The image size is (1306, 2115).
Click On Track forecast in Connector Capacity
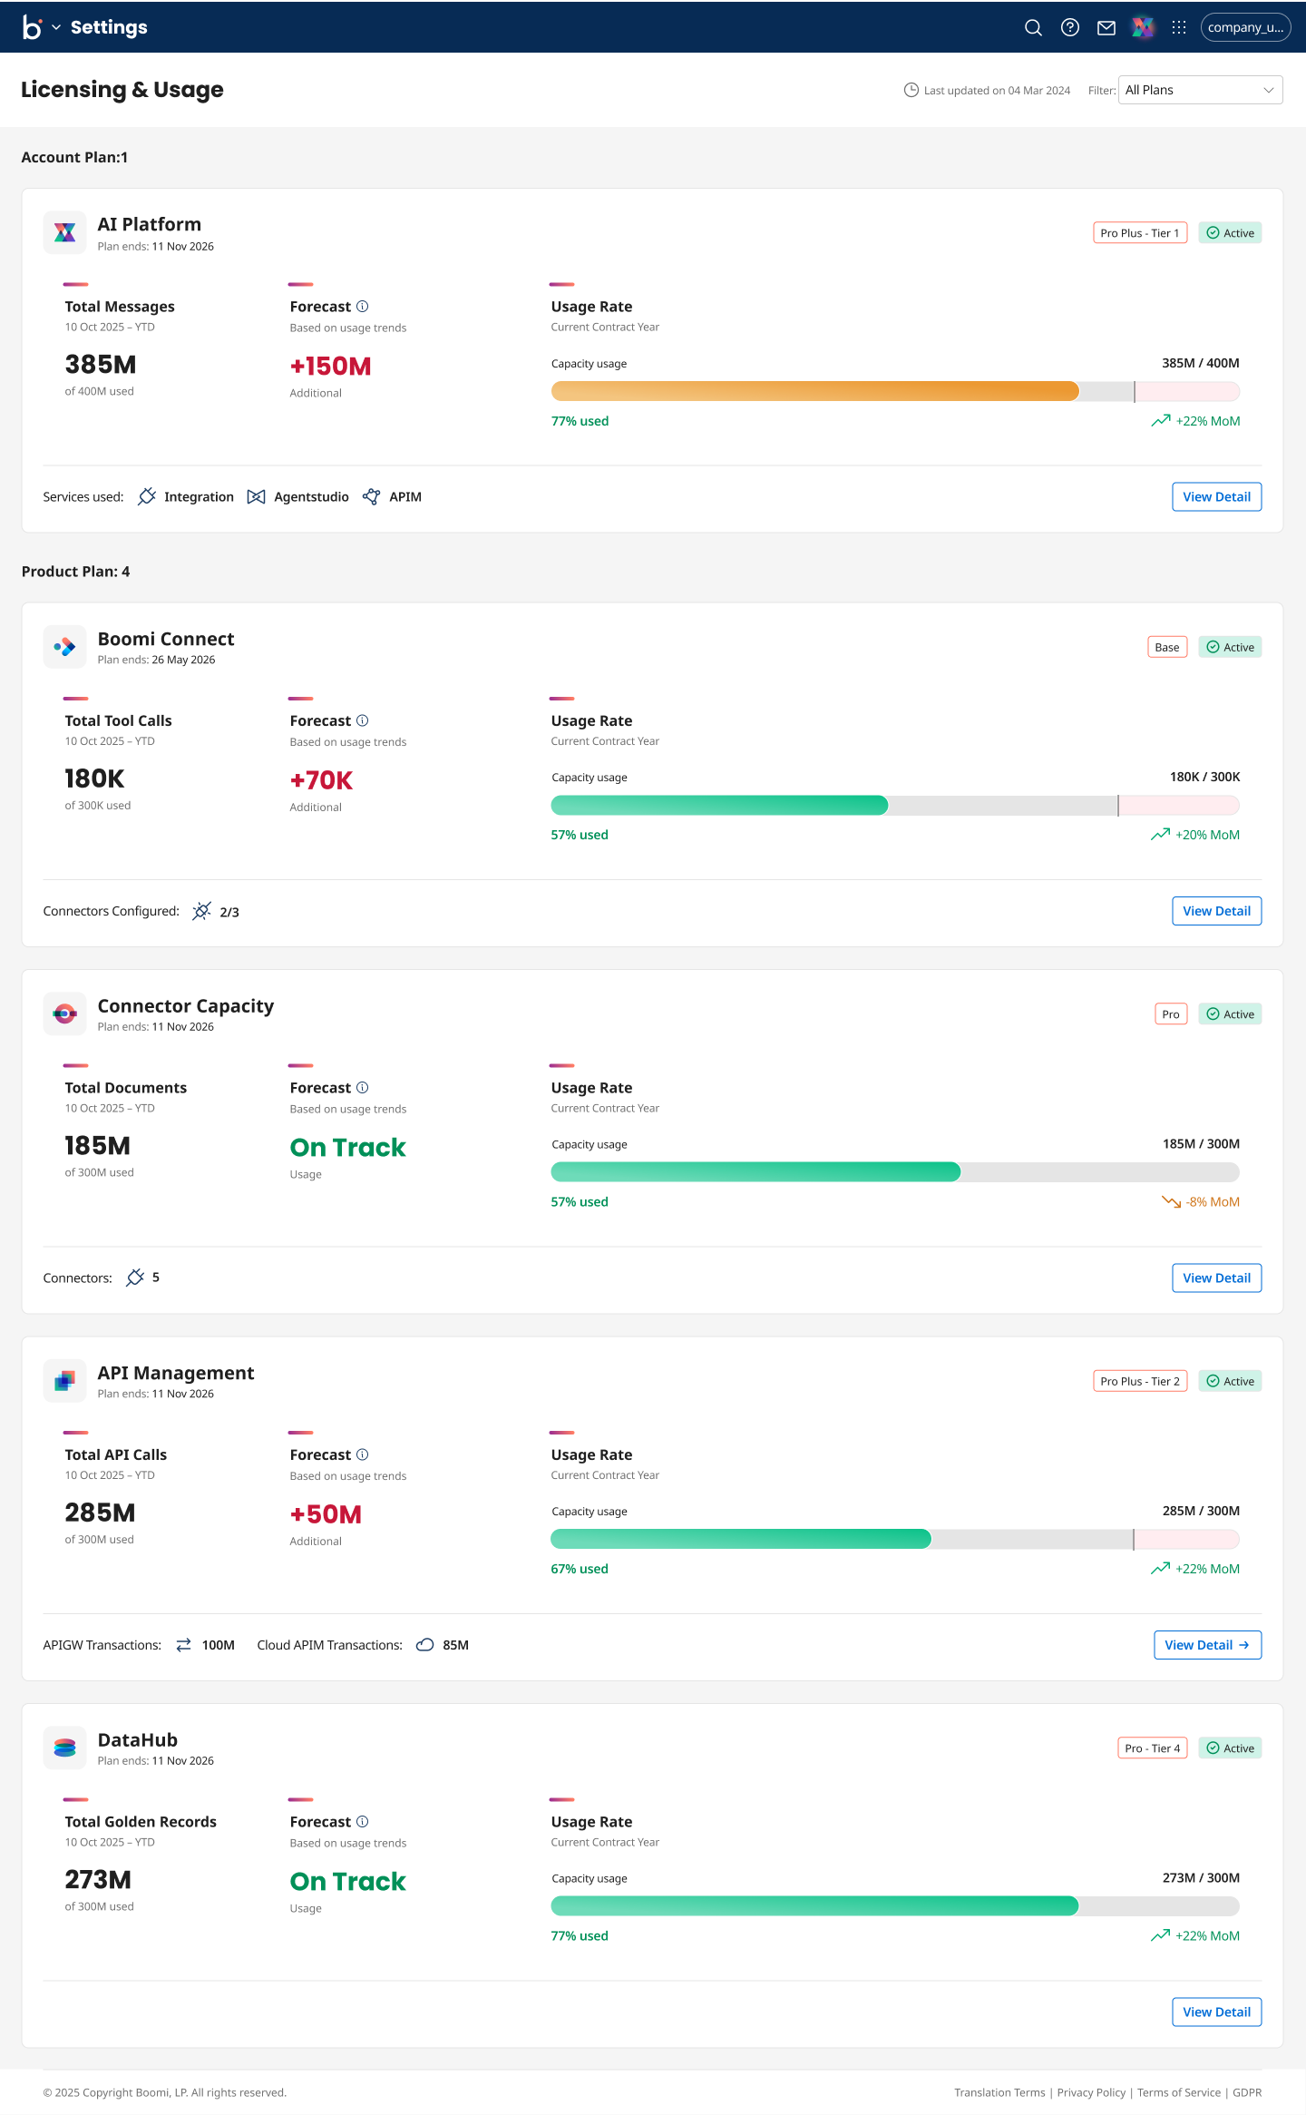point(348,1148)
